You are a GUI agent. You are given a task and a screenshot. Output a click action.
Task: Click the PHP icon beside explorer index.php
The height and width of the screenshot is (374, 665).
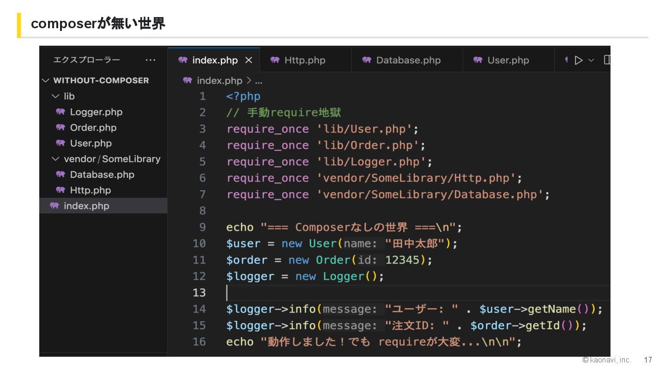[54, 206]
